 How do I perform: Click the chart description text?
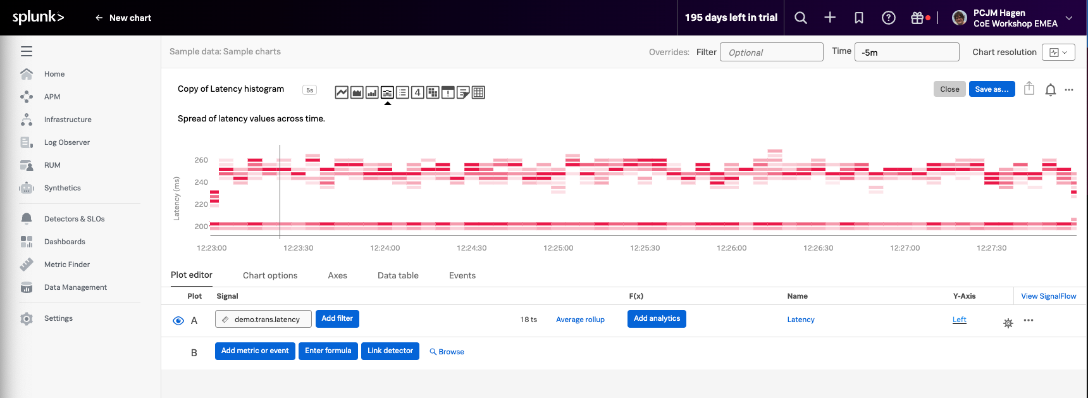click(251, 118)
